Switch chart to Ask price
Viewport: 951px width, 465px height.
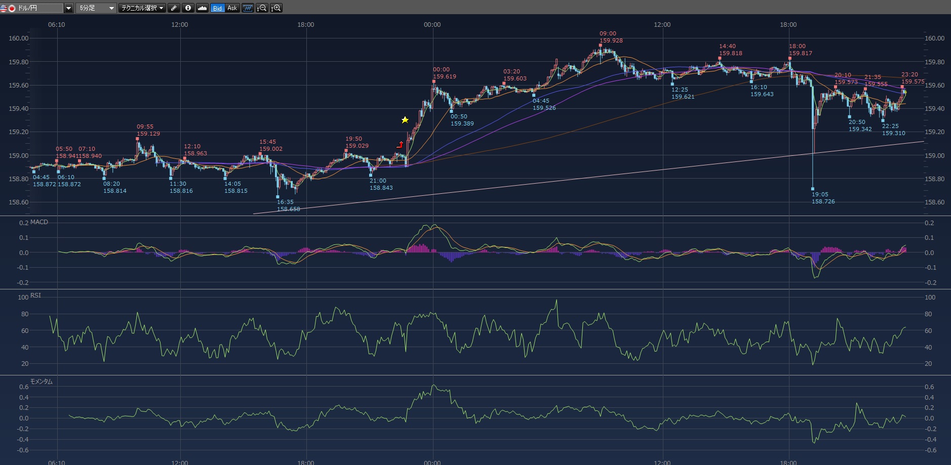point(232,8)
